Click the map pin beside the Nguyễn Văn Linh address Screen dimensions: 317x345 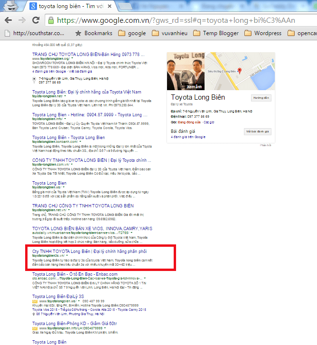34,80
